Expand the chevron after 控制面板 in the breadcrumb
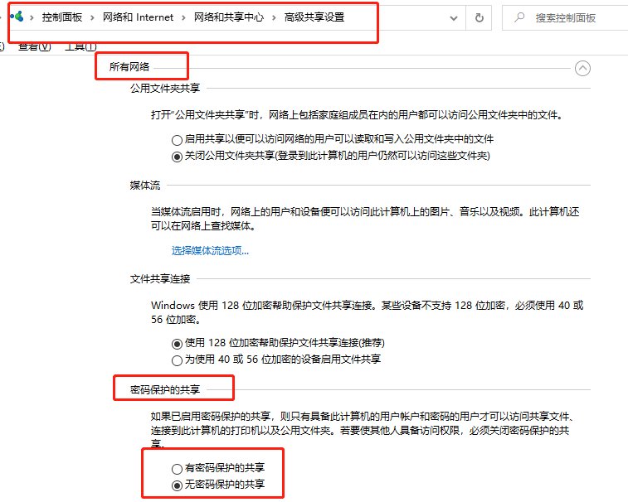 (x=93, y=17)
